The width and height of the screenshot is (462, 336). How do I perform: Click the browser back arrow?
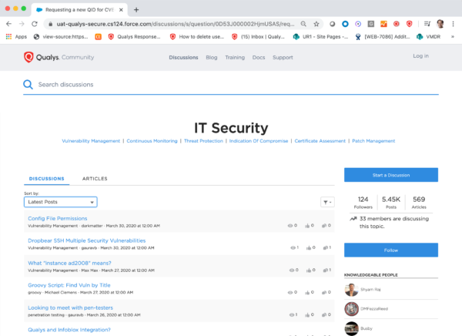[8, 24]
